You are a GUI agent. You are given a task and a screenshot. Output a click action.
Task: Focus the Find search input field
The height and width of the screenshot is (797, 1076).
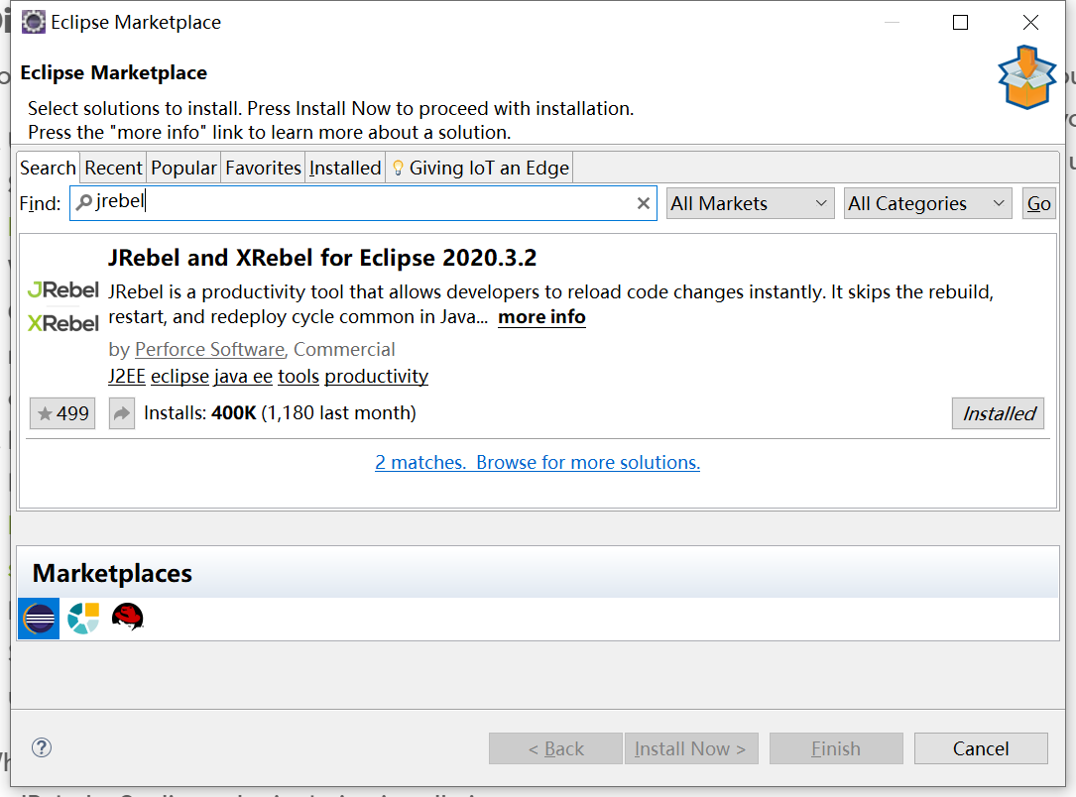(x=363, y=203)
